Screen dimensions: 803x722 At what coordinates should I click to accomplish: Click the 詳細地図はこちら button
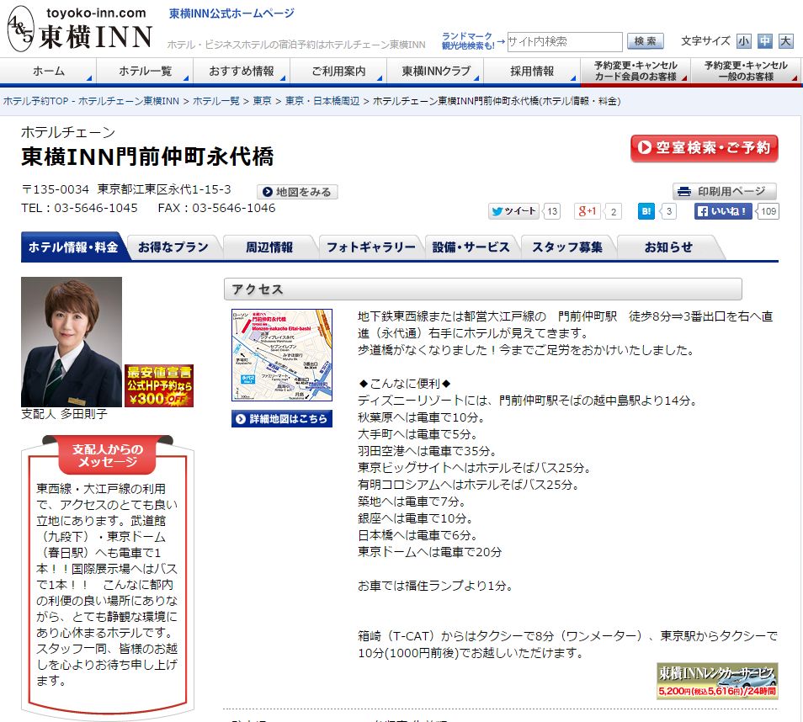click(x=282, y=419)
